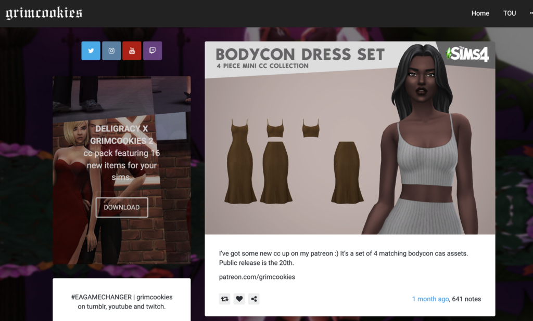Click the post text about new cc
This screenshot has width=533, height=321.
344,258
